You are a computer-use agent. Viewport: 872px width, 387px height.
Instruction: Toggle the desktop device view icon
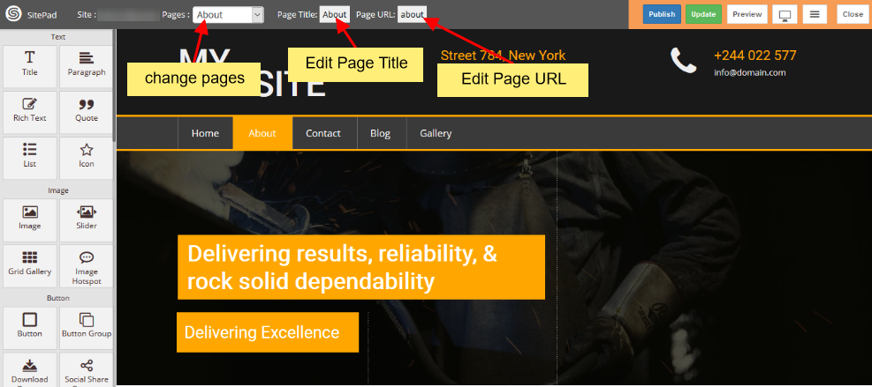(784, 15)
